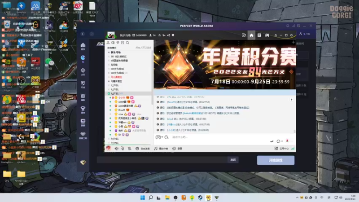Screen dimensions: 359x202
Task: Open Windows Start button on taskbar
Action: click(142, 198)
